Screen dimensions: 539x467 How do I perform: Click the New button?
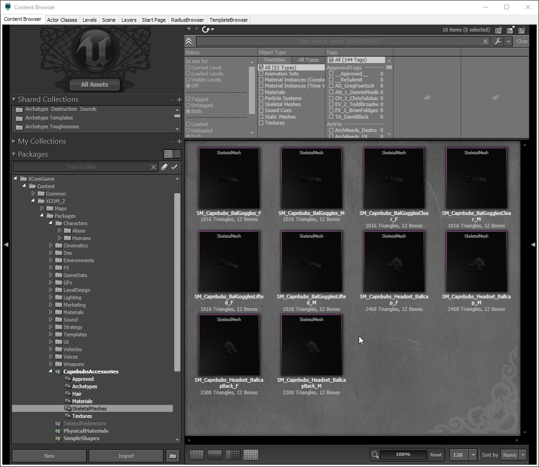[49, 456]
